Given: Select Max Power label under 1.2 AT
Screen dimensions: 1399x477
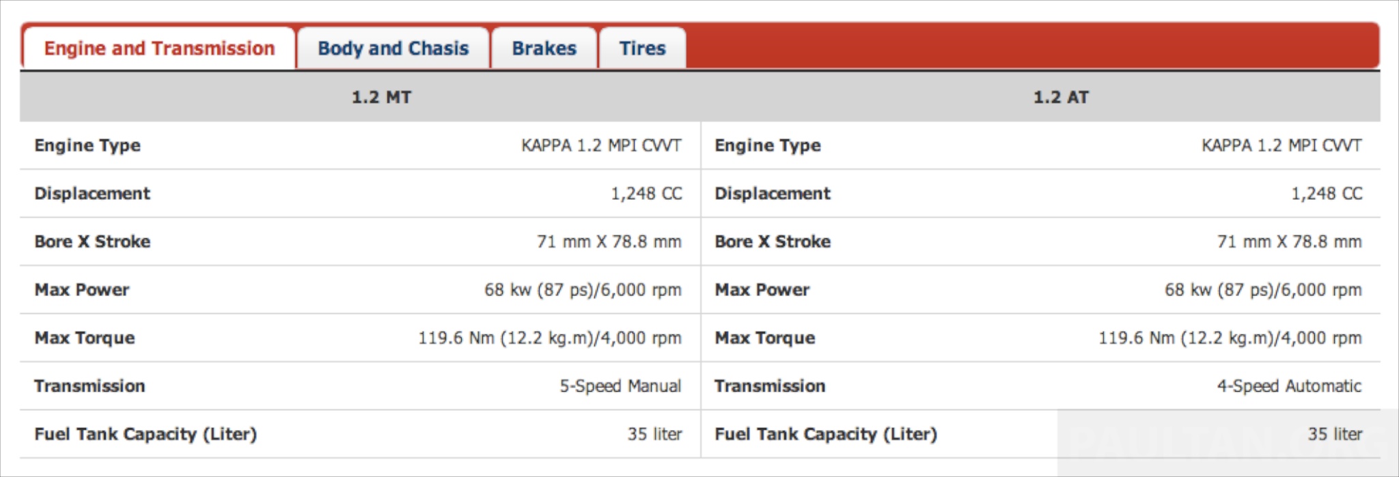Looking at the screenshot, I should (x=762, y=290).
